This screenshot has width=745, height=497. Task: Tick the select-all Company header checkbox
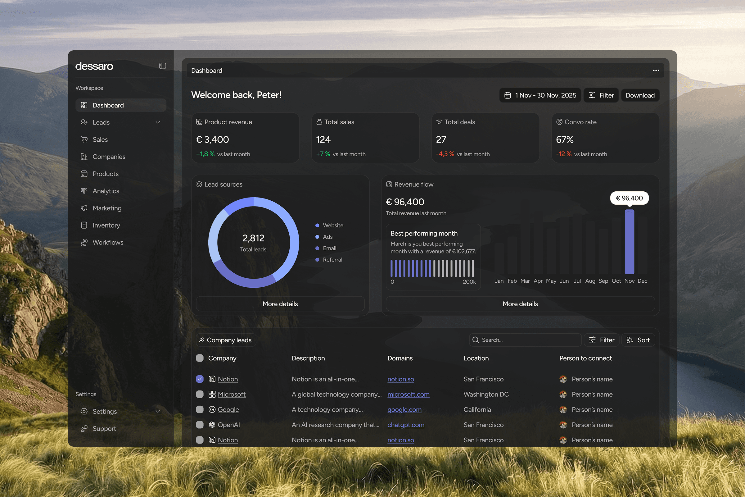[x=200, y=358]
